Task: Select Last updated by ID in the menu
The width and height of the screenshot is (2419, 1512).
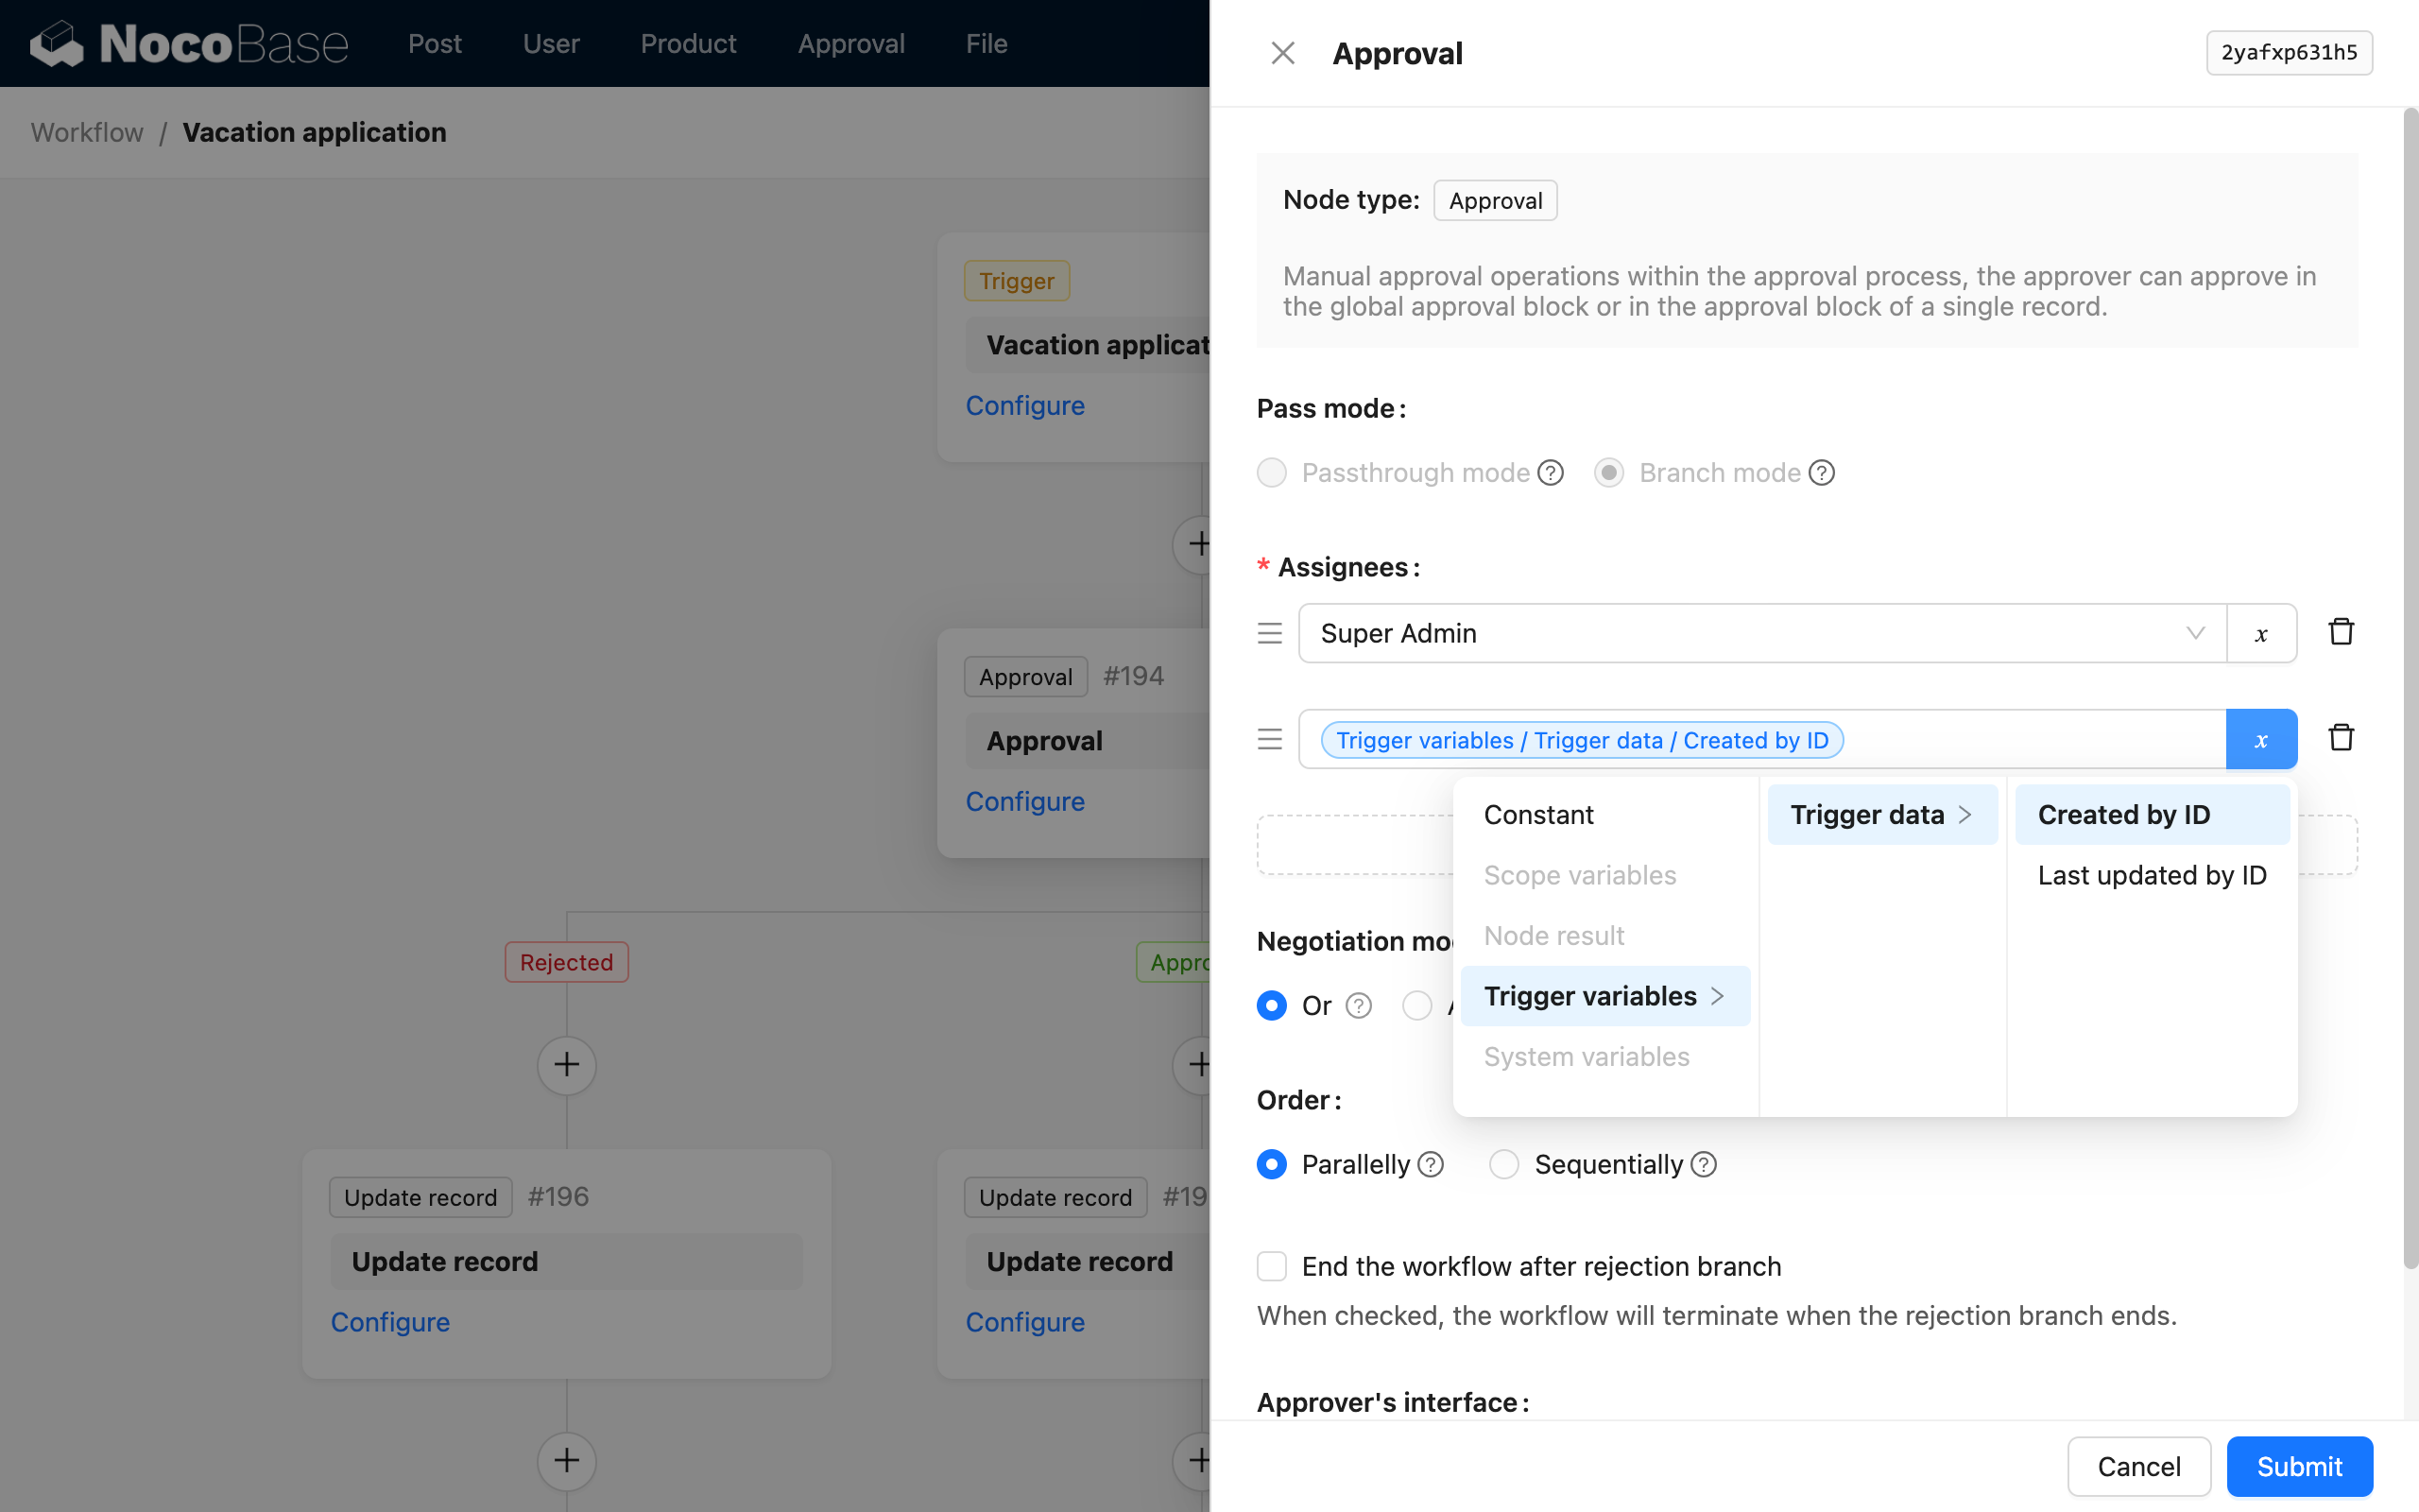Action: 2151,874
